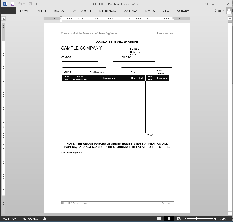Click the PO No. blank field
Viewport: 233px width, 222px height.
(x=149, y=49)
